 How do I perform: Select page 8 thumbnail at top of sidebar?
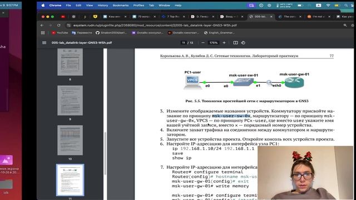(70, 62)
